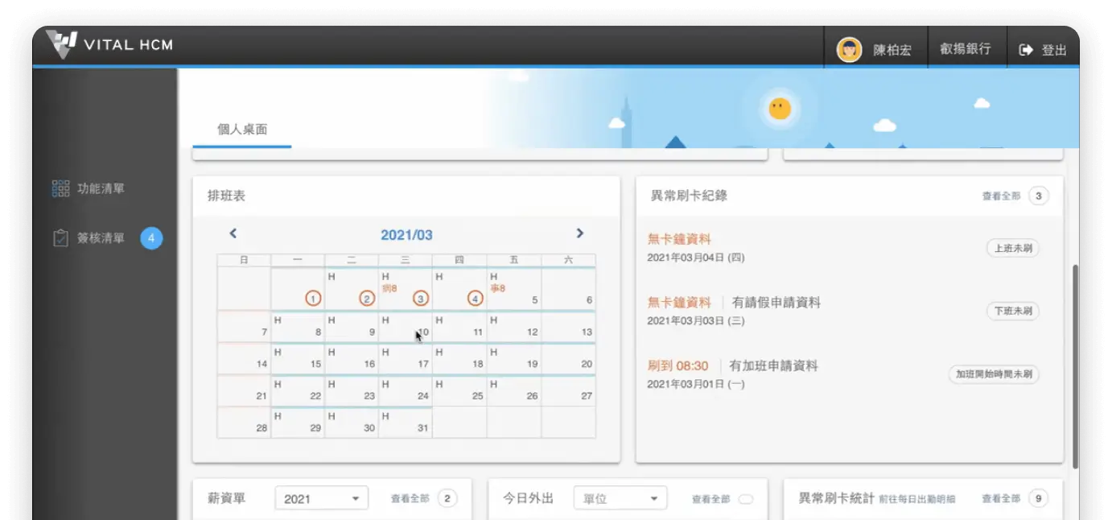Click 刷到 08:30 record text
This screenshot has width=1112, height=520.
pyautogui.click(x=677, y=365)
